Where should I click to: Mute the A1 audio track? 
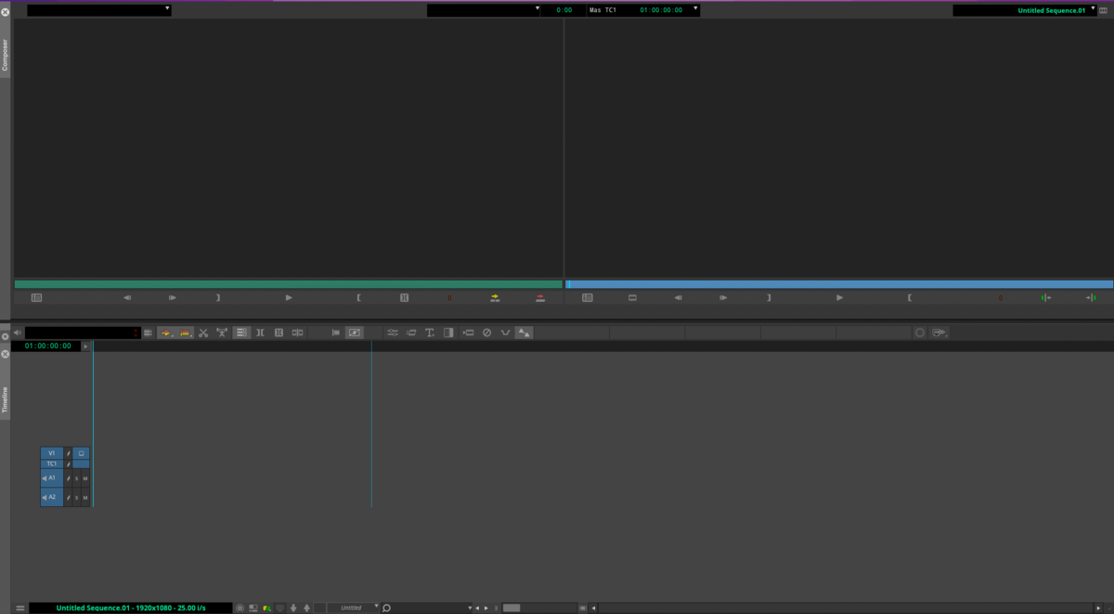(85, 478)
